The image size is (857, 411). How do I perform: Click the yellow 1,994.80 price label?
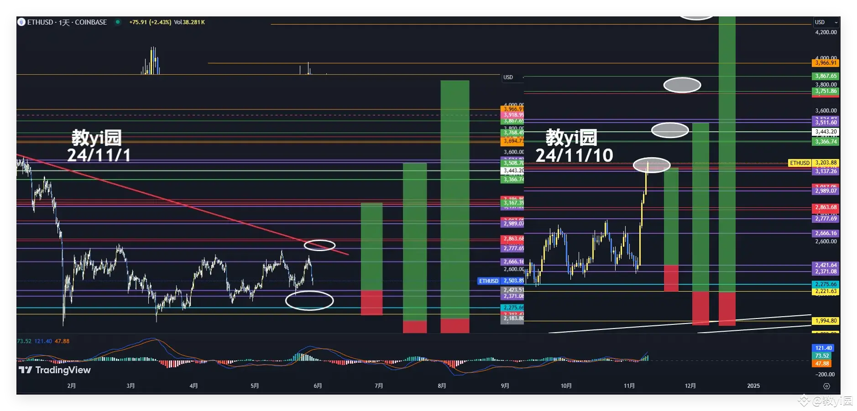826,321
